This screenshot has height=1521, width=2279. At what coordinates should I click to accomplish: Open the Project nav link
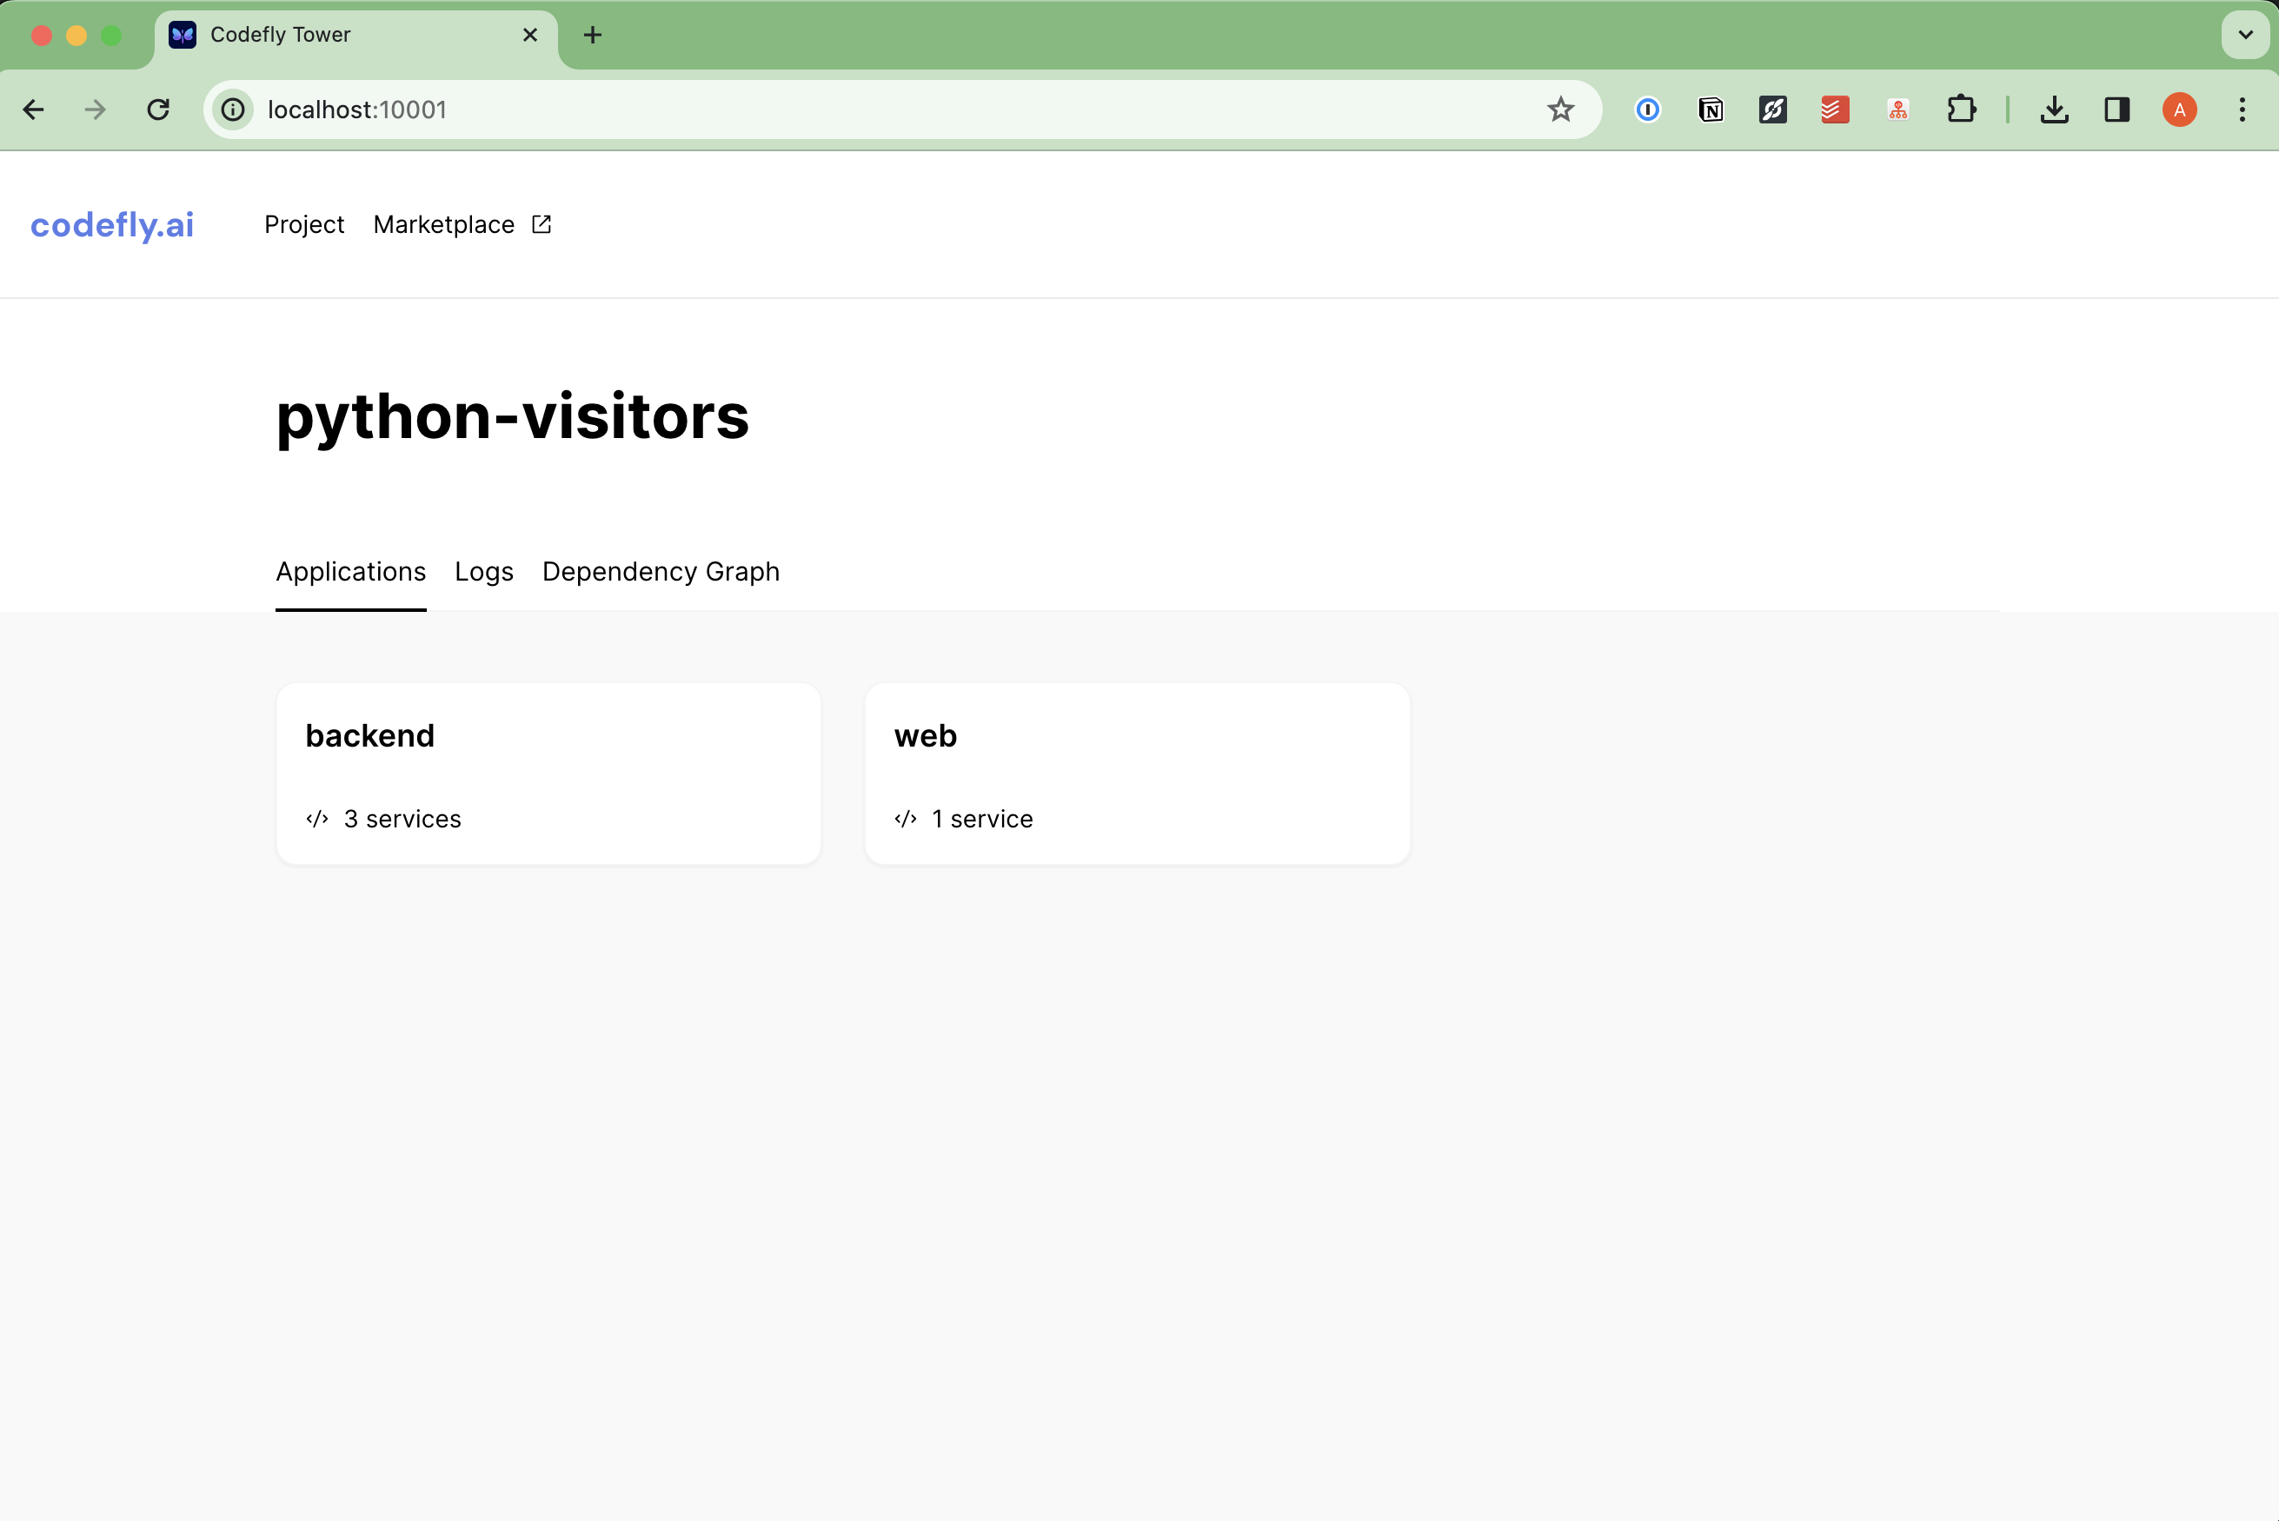coord(304,224)
